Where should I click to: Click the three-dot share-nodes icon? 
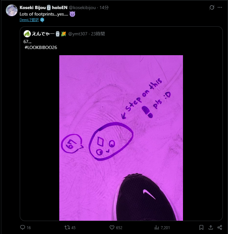click(220, 228)
